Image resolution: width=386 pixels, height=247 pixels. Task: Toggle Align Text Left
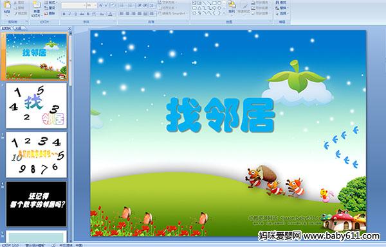coord(122,13)
